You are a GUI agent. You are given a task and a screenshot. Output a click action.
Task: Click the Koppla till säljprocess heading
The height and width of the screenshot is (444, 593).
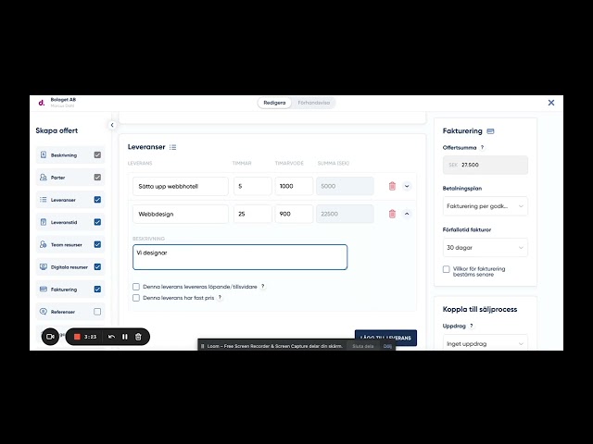(480, 309)
